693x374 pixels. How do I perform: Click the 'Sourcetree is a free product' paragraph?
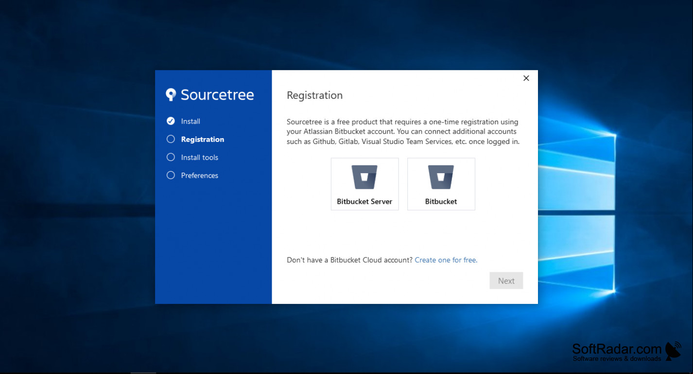[403, 132]
